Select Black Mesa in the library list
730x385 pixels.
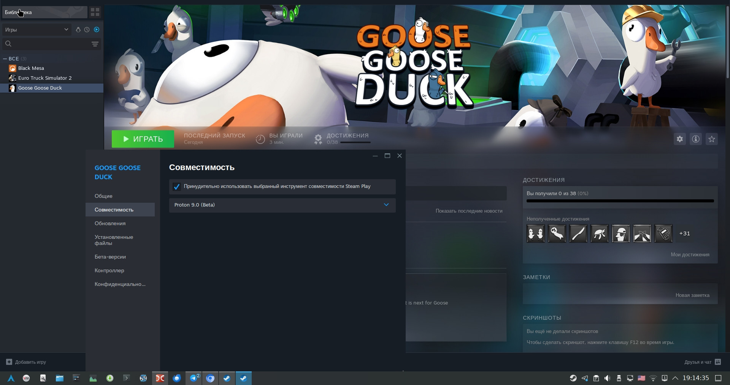tap(31, 68)
